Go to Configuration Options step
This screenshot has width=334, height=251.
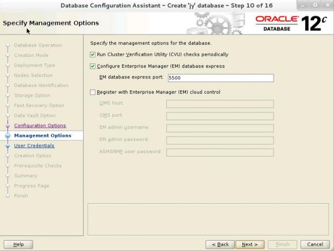point(40,126)
